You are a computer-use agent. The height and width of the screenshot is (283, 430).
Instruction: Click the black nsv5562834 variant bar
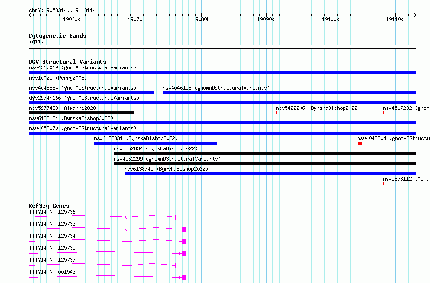point(265,153)
